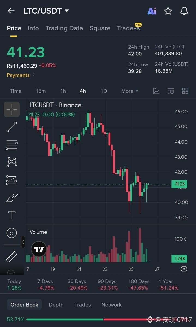
Task: Choose the horizontal lines tool
Action: pyautogui.click(x=12, y=145)
